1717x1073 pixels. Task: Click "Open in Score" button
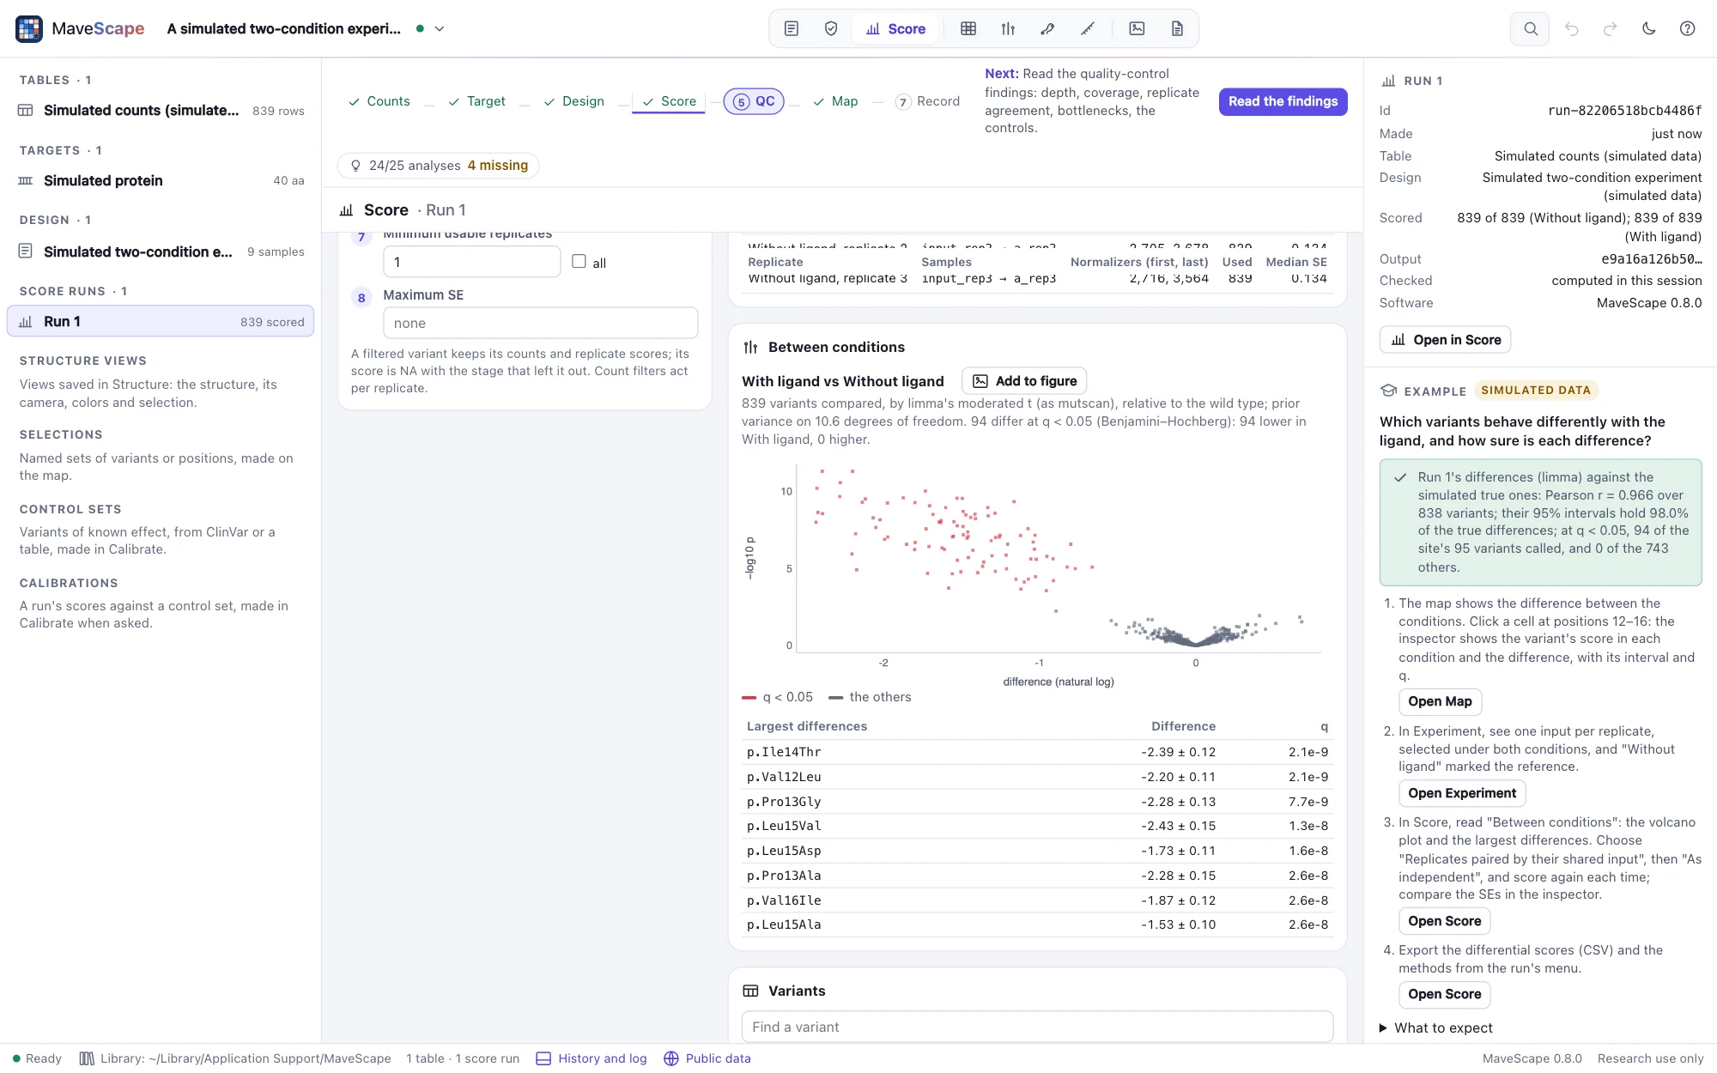tap(1446, 340)
